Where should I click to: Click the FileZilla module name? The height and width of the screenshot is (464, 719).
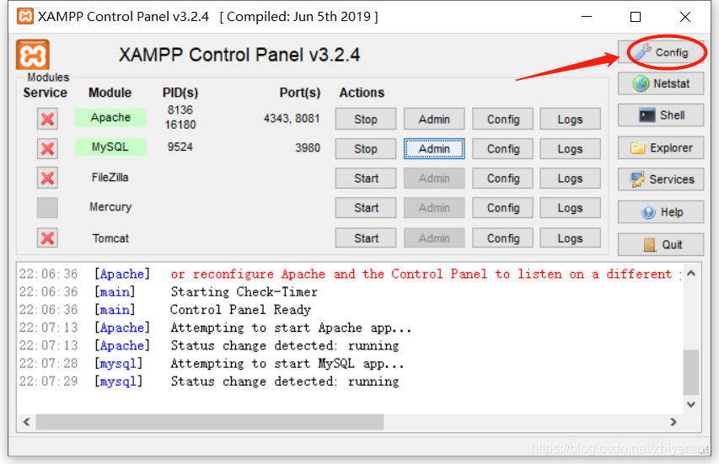click(x=110, y=178)
